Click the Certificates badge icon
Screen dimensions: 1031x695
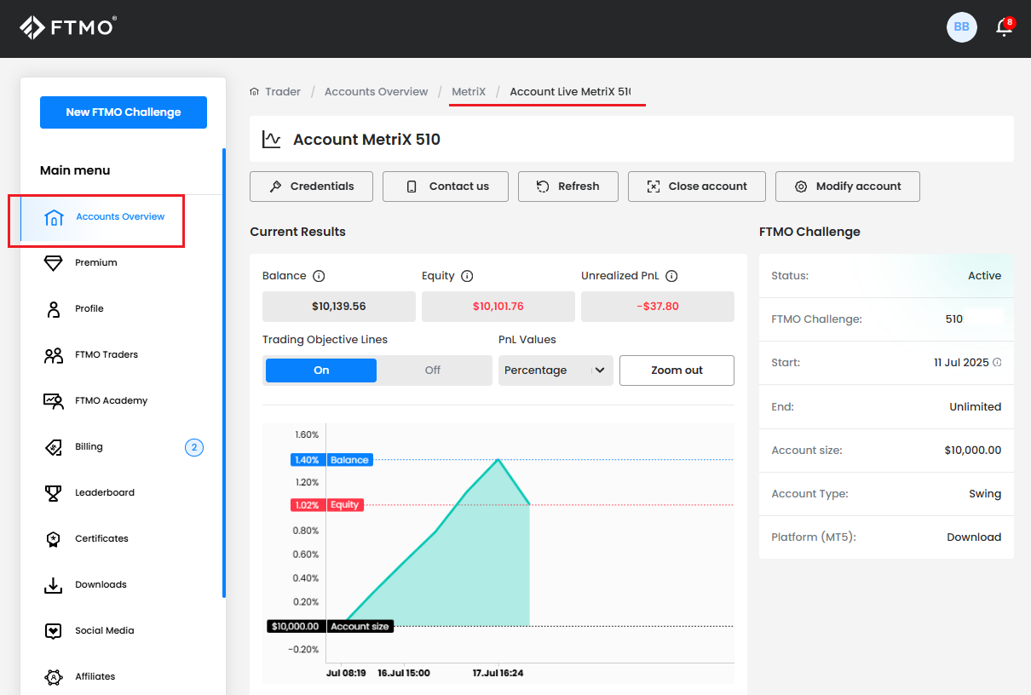[54, 539]
